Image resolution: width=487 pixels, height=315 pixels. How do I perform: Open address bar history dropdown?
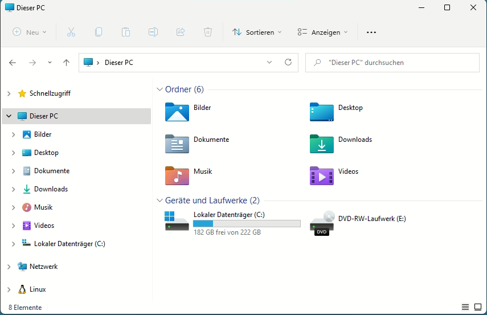click(269, 63)
